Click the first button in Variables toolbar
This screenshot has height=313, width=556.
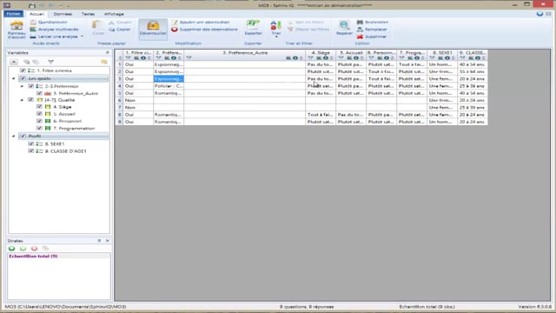tap(14, 62)
